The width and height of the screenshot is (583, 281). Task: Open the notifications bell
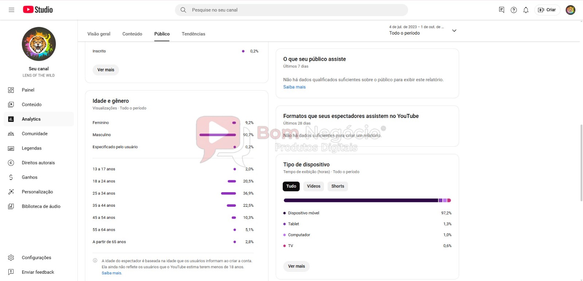(x=526, y=10)
